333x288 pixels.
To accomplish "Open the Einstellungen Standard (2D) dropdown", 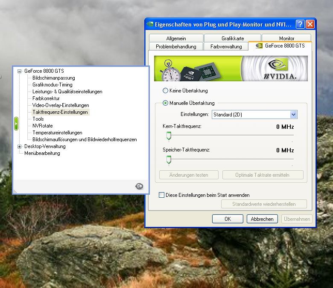I will 254,115.
